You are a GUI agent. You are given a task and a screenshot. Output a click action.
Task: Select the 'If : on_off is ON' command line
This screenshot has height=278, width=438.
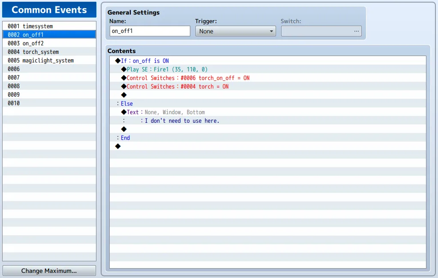[x=267, y=61]
